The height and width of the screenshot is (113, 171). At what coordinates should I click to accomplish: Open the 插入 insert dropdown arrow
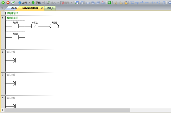point(58,3)
